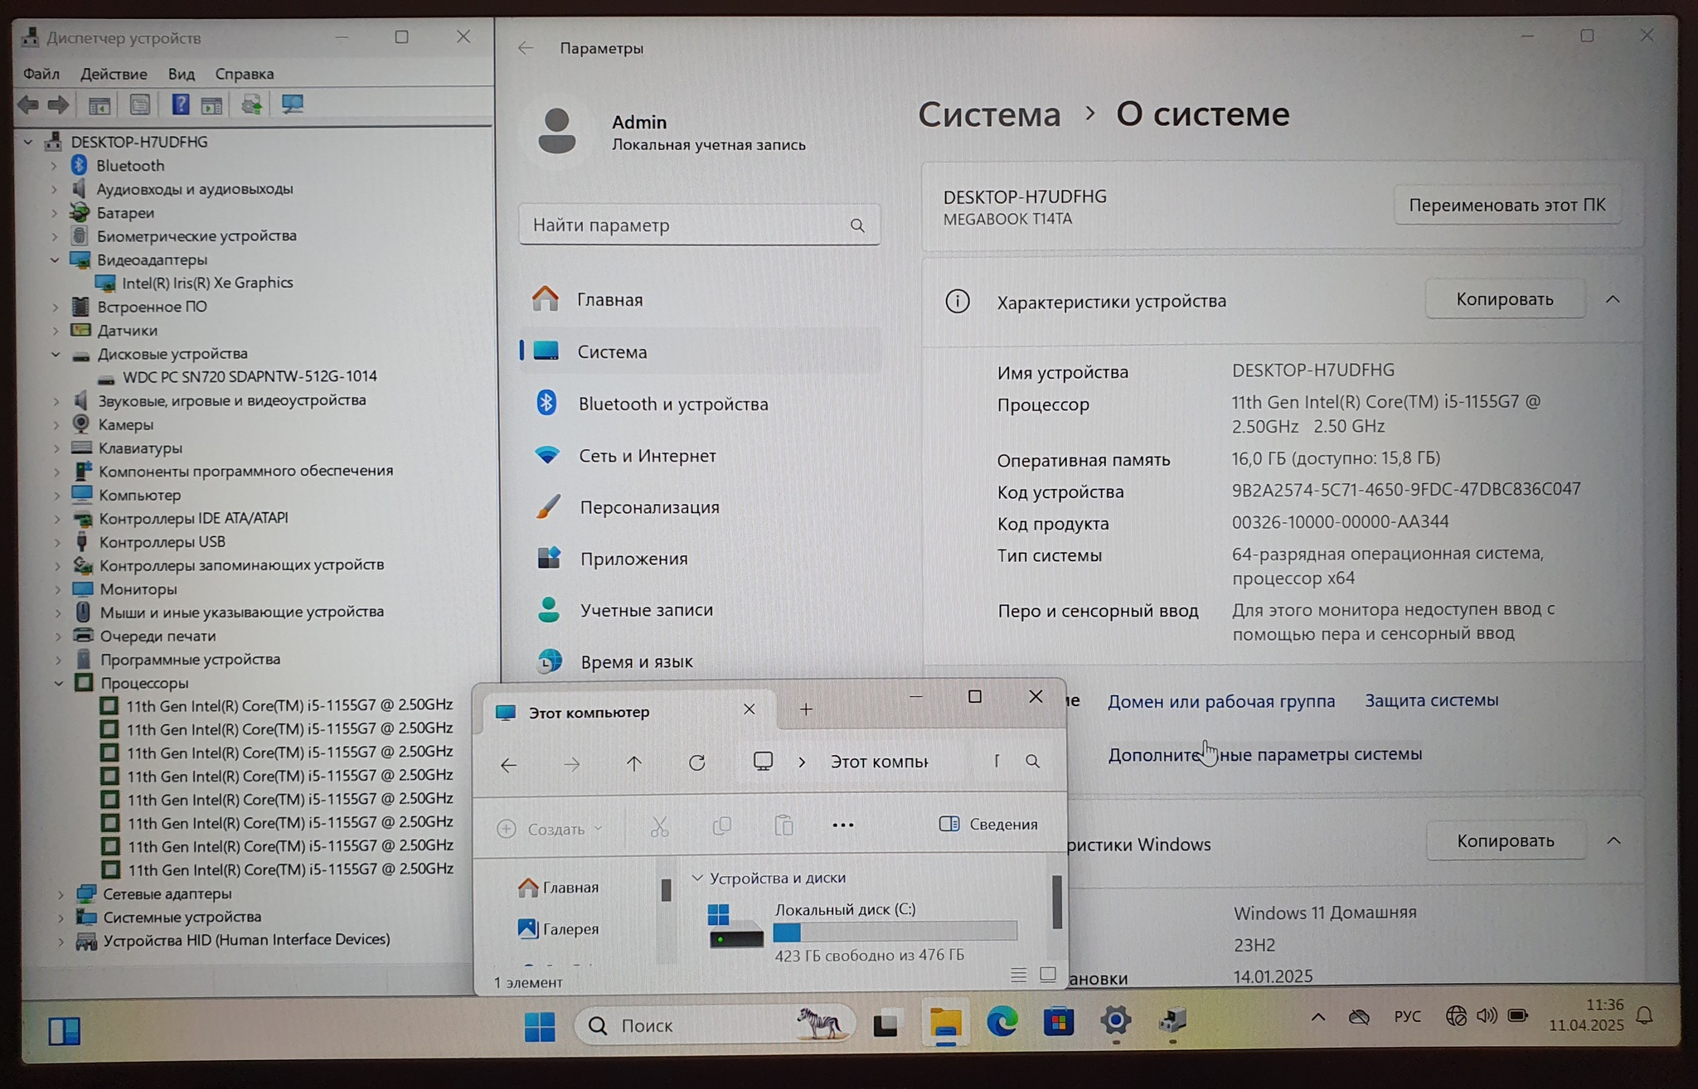Viewport: 1698px width, 1089px height.
Task: Click the Локальный диск (C:) usage bar
Action: pos(895,932)
